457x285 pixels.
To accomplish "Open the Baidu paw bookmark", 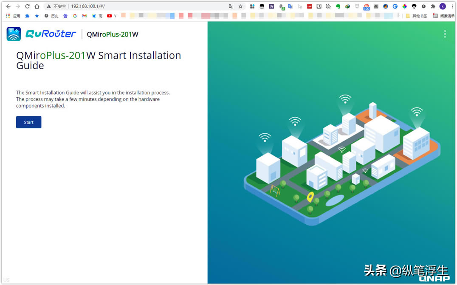I will pyautogui.click(x=65, y=16).
